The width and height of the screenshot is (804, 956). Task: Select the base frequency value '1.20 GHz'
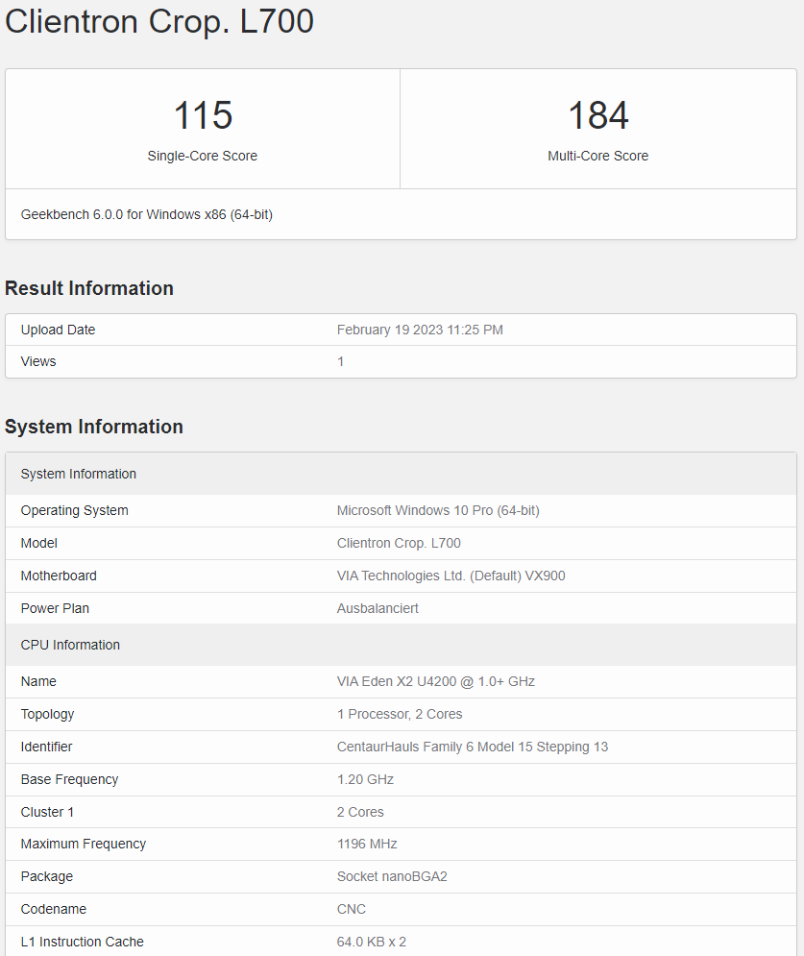click(365, 779)
